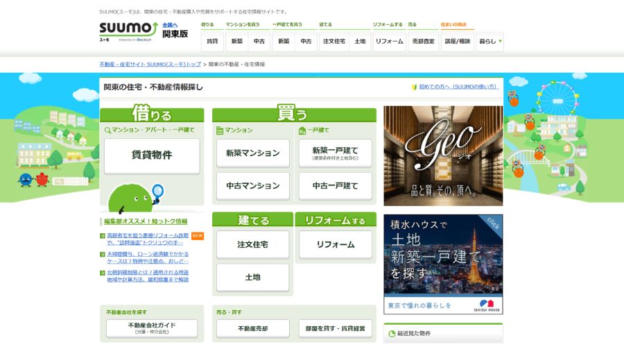Click the beginner leaf icon beside 初めての方へ
This screenshot has width=624, height=347.
click(x=414, y=87)
